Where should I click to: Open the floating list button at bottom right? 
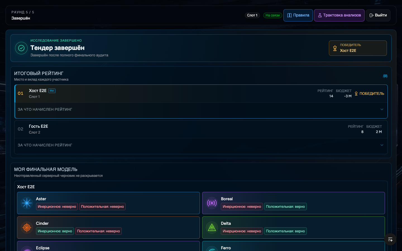(390, 239)
